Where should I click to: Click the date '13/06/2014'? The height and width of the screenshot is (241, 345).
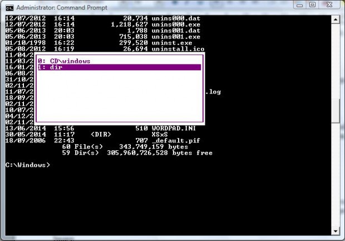click(x=26, y=129)
